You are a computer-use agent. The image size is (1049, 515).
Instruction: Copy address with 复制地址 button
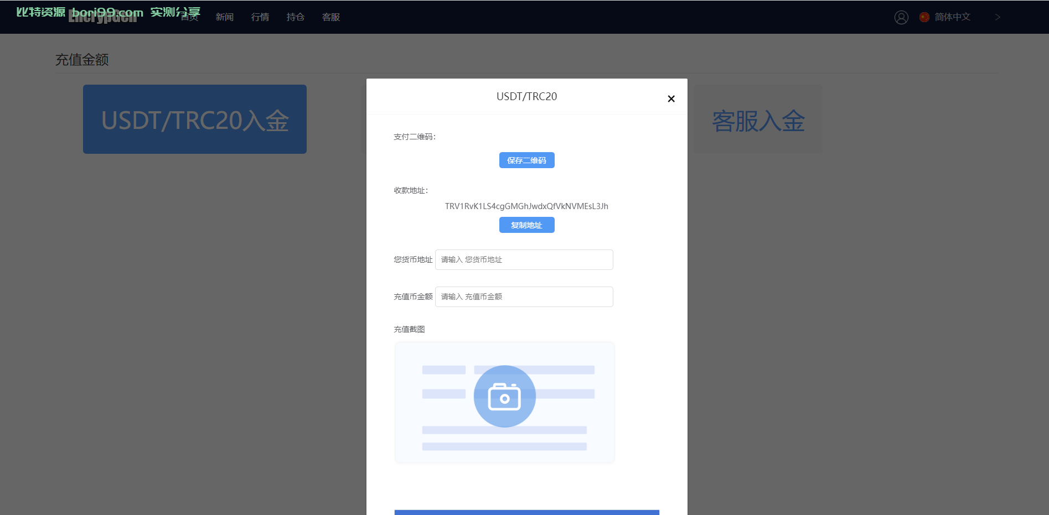point(526,225)
